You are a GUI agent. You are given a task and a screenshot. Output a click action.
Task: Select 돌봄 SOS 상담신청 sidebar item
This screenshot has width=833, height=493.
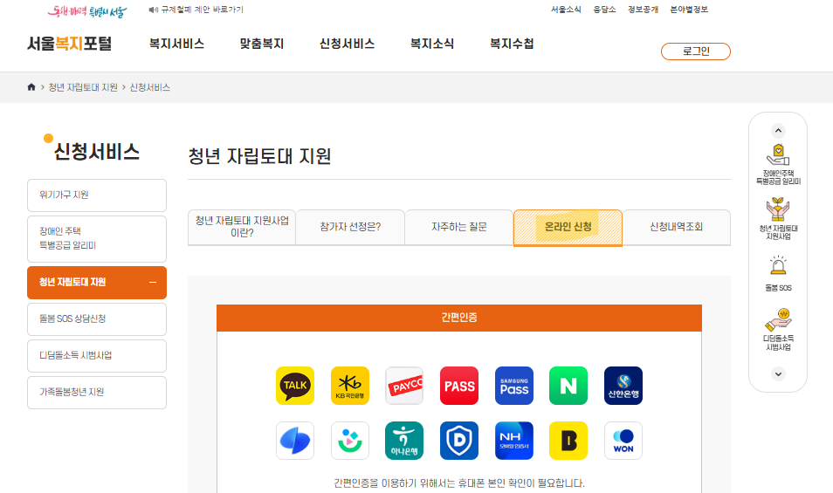point(97,319)
